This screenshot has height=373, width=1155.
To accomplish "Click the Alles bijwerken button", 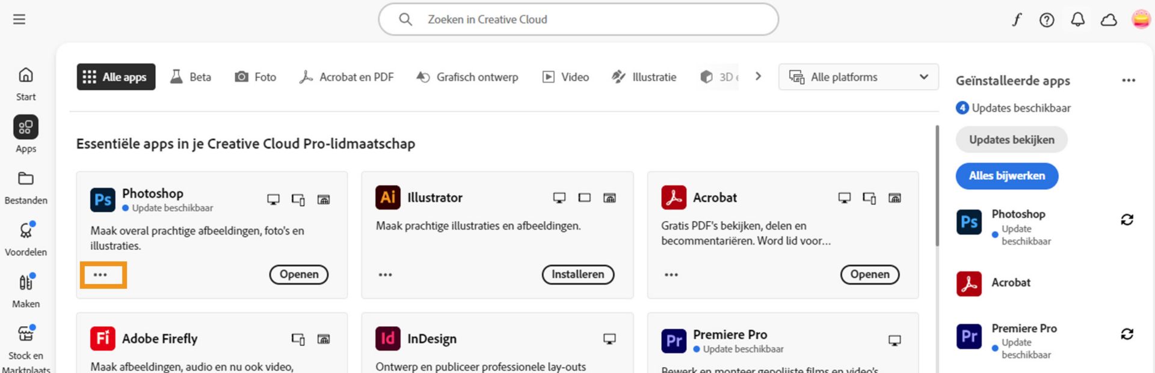I will pyautogui.click(x=1007, y=176).
